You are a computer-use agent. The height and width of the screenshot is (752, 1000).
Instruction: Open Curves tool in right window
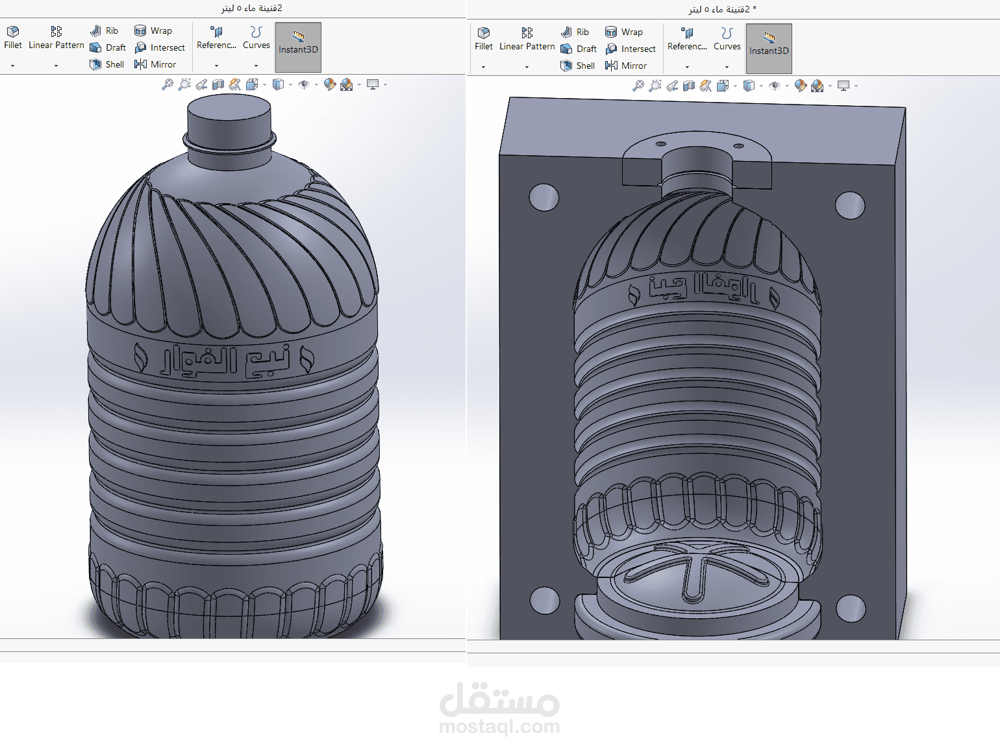[x=727, y=39]
